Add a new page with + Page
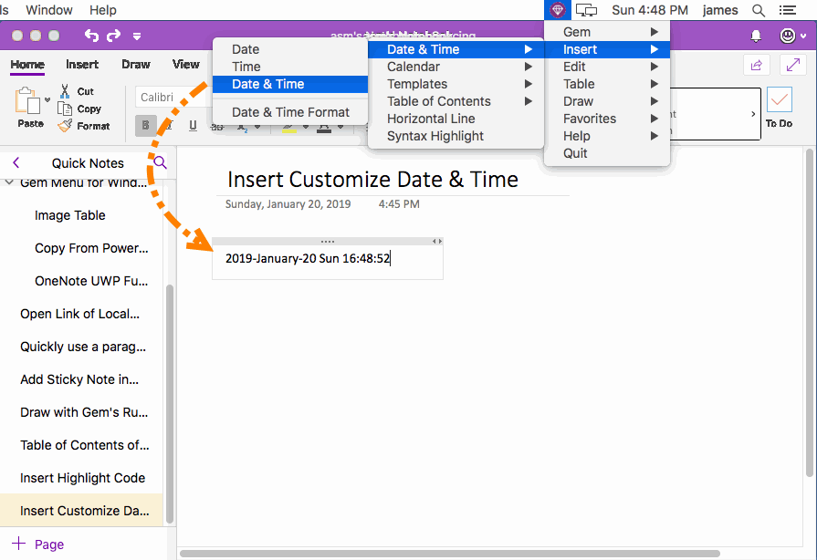Image resolution: width=817 pixels, height=560 pixels. point(37,544)
